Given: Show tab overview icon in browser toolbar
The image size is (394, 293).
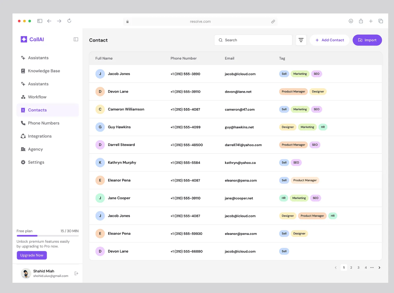Looking at the screenshot, I should [x=381, y=21].
